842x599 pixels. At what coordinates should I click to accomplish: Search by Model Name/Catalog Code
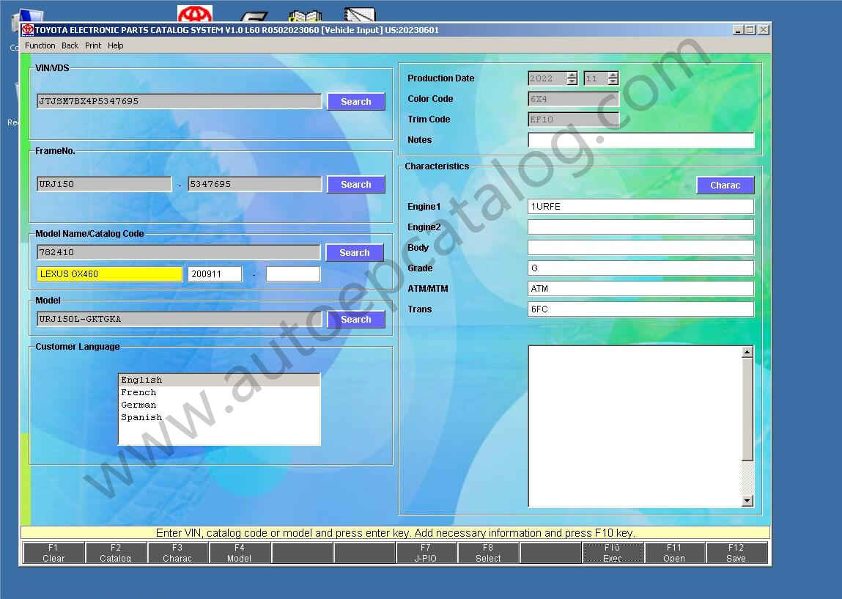coord(355,252)
